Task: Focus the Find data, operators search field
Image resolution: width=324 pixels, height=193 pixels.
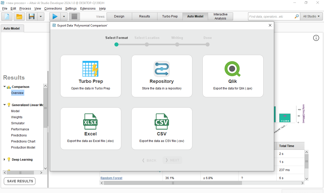Action: pos(271,16)
